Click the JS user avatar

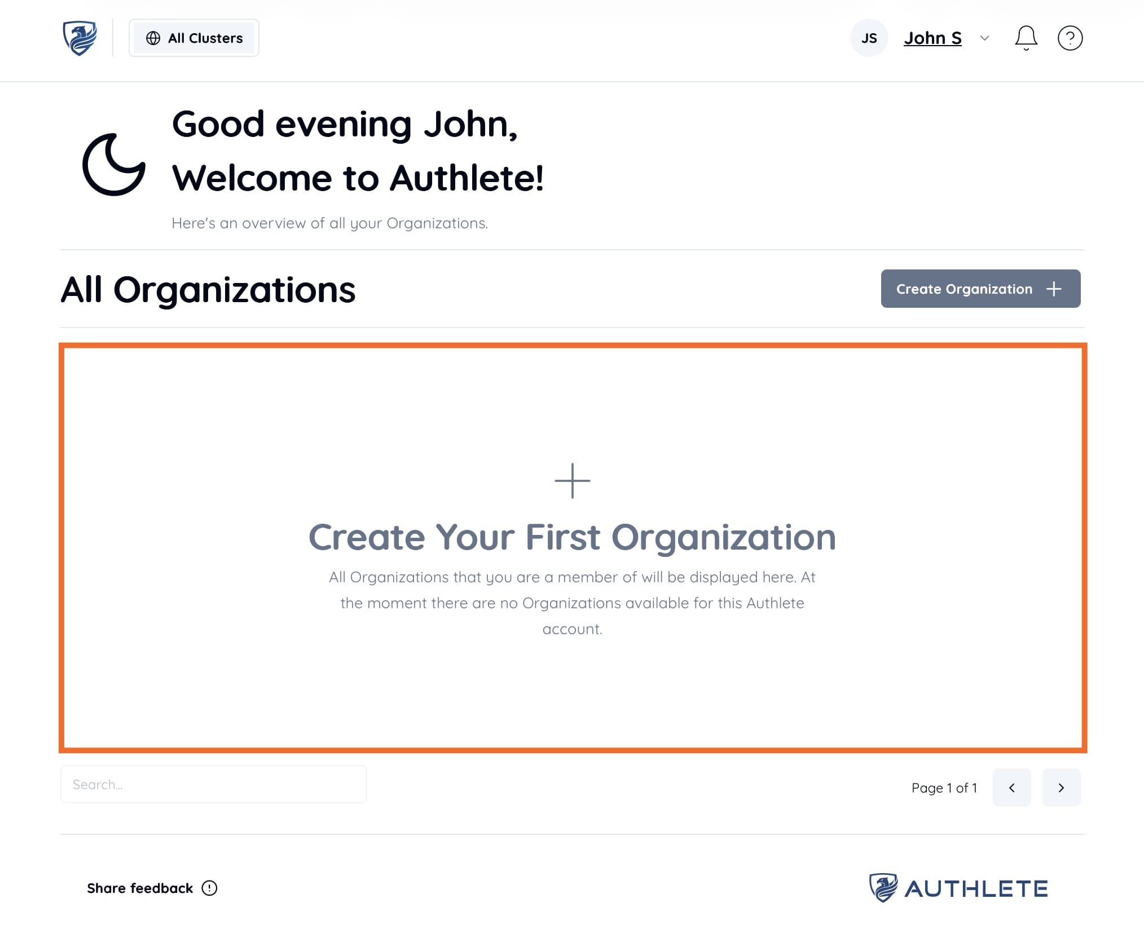click(x=869, y=38)
